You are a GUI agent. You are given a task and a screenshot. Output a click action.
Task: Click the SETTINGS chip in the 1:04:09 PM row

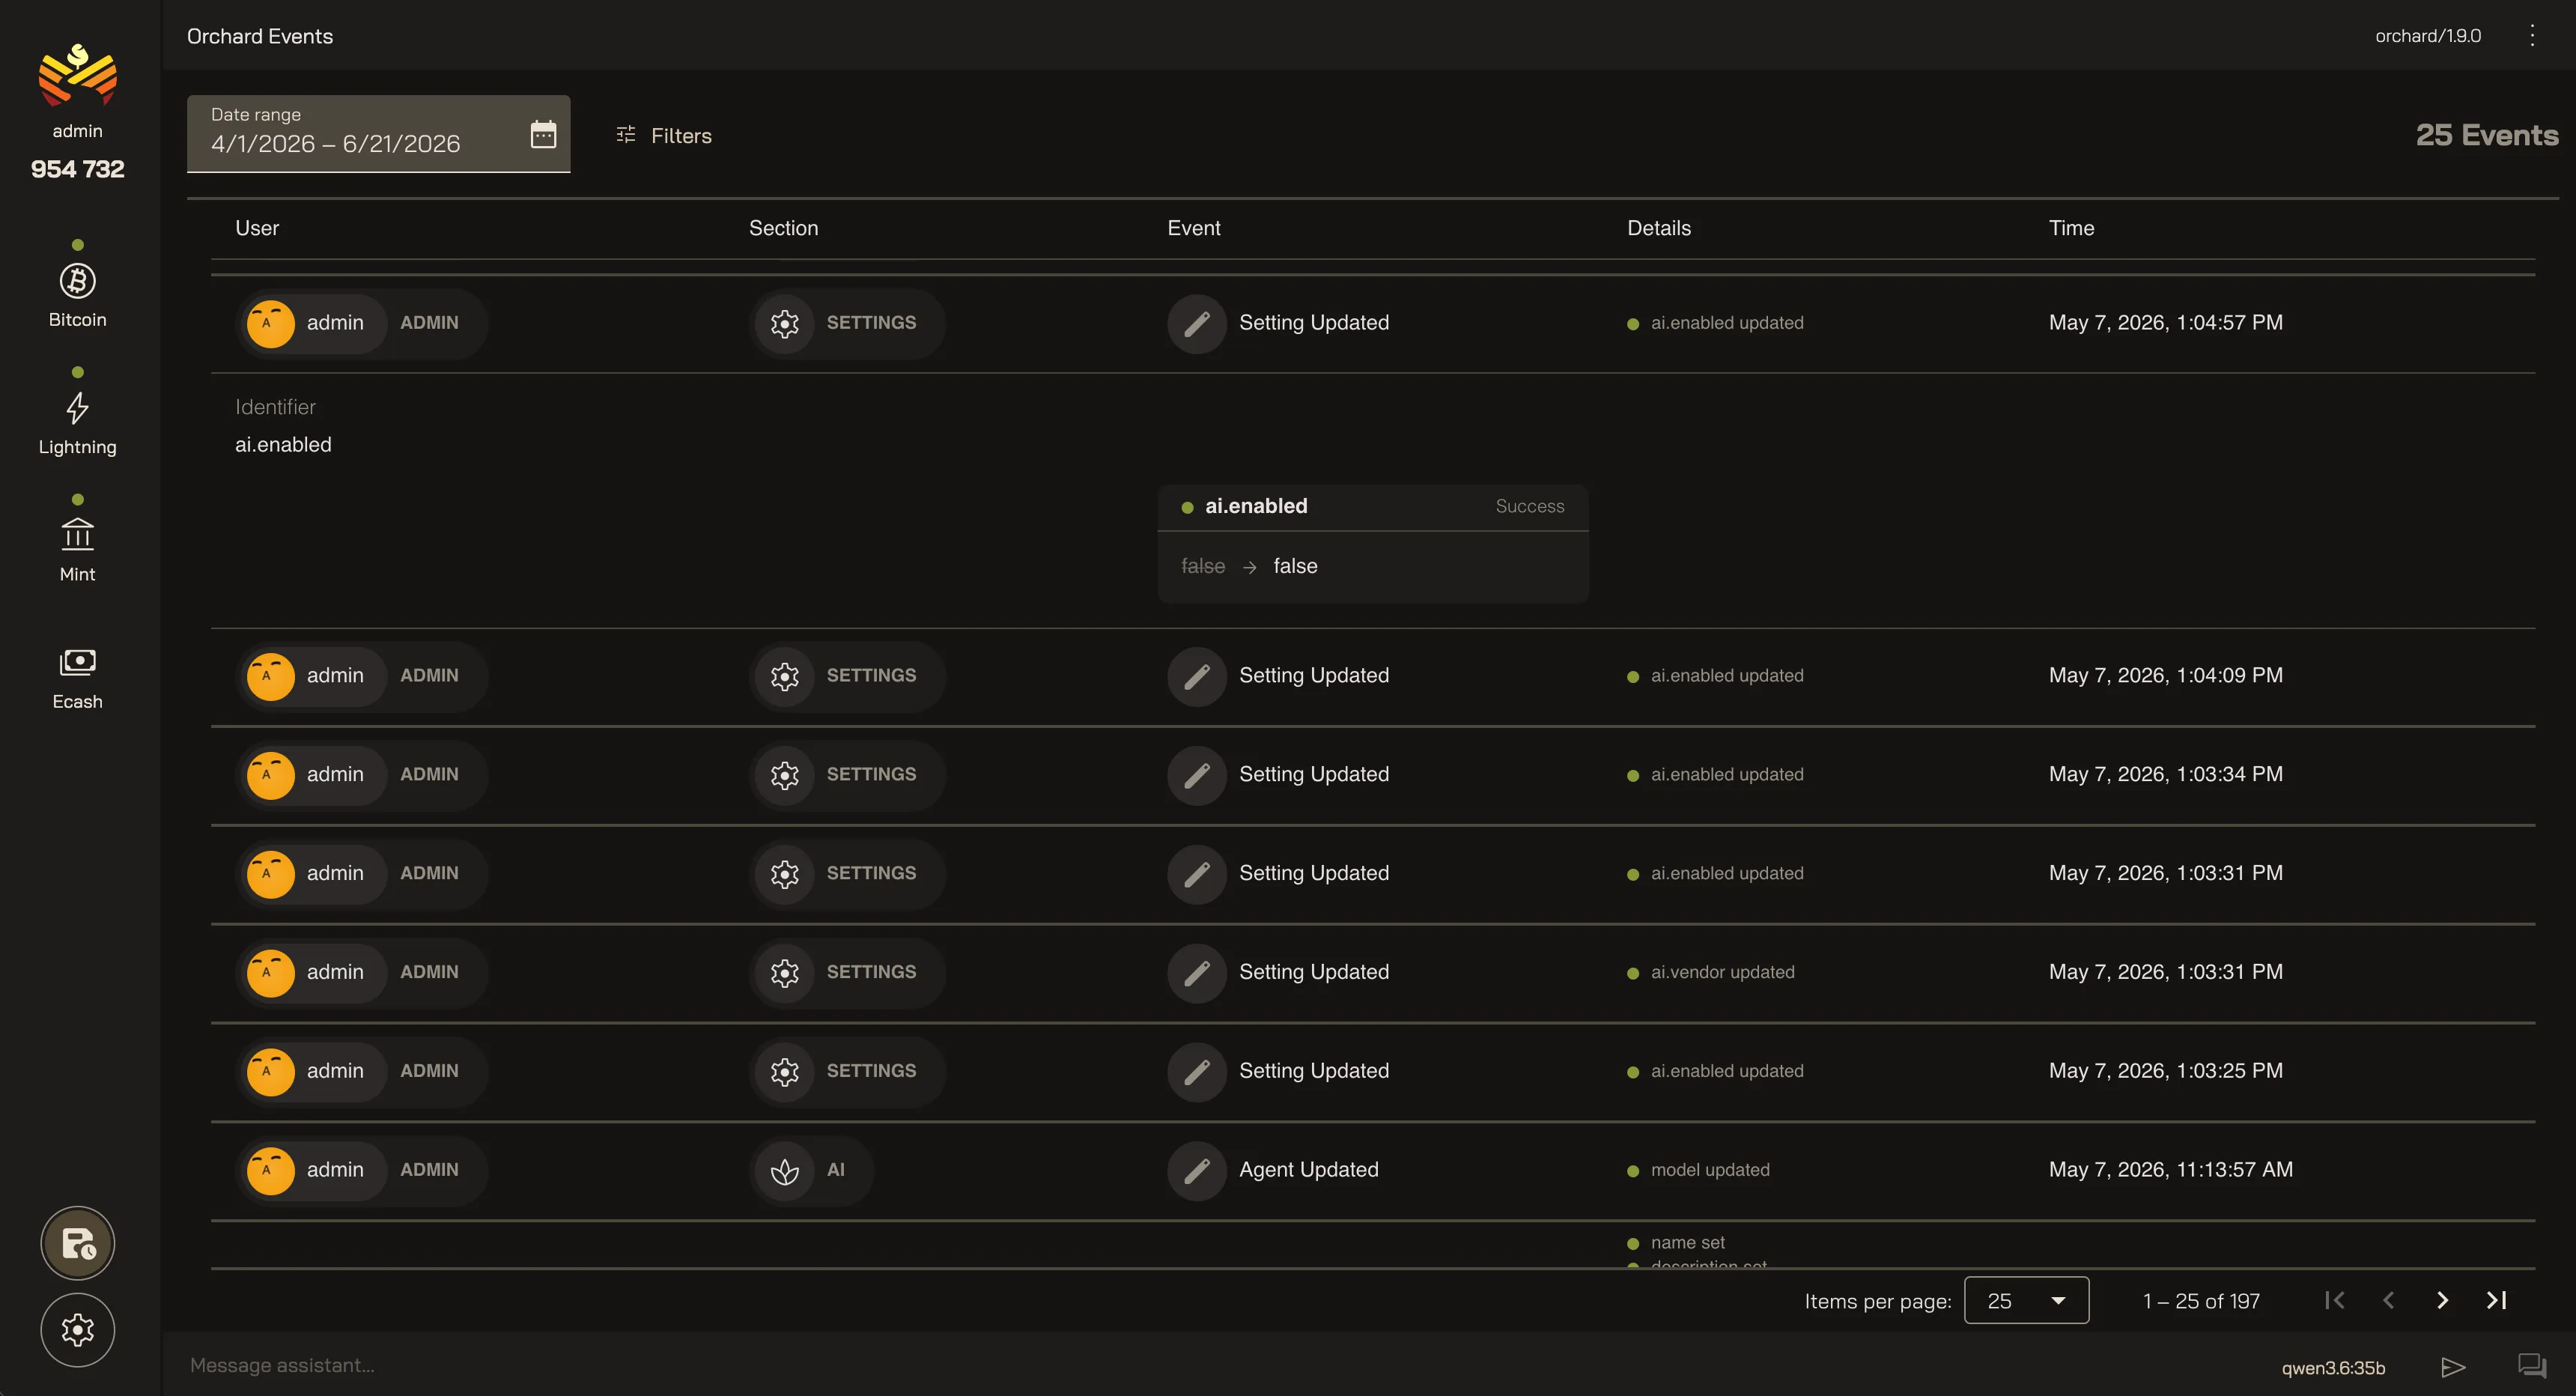pos(847,676)
